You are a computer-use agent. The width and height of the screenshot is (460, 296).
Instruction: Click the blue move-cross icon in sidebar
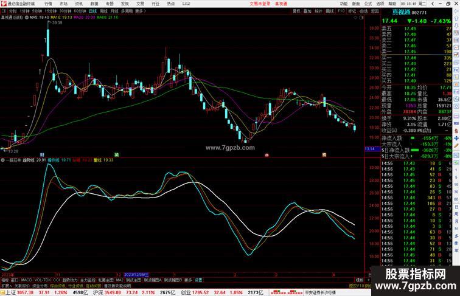[456, 138]
